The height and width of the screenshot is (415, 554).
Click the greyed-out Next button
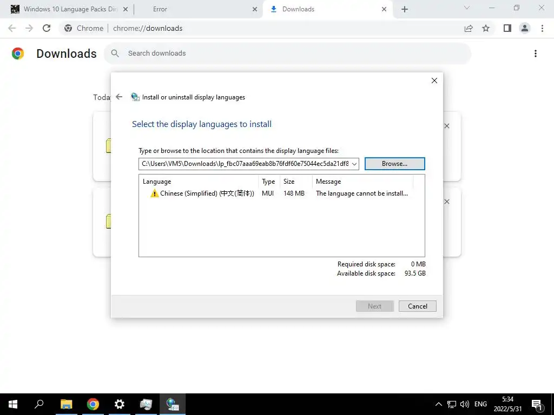(x=374, y=306)
